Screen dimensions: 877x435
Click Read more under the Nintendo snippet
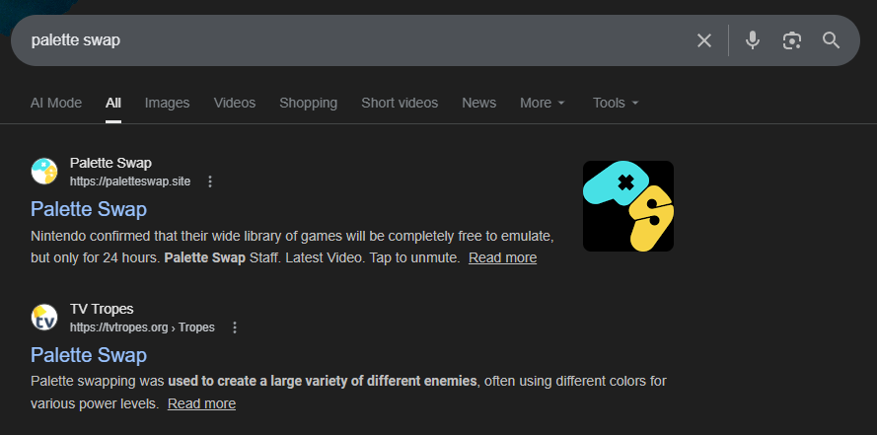tap(502, 257)
